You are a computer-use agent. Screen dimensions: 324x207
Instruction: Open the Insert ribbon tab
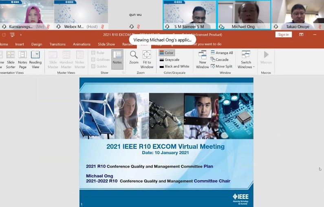(x=20, y=44)
